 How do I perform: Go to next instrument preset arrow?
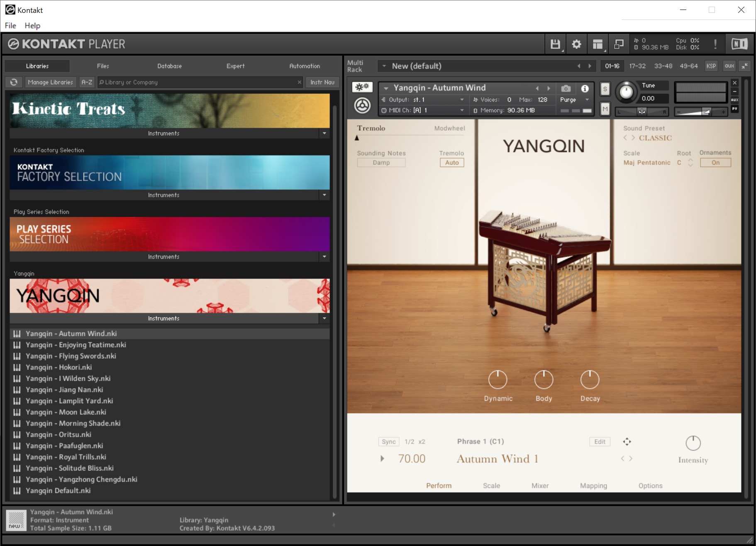pos(549,88)
